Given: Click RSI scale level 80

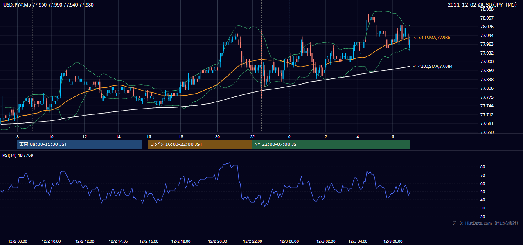Looking at the screenshot, I should pos(482,167).
